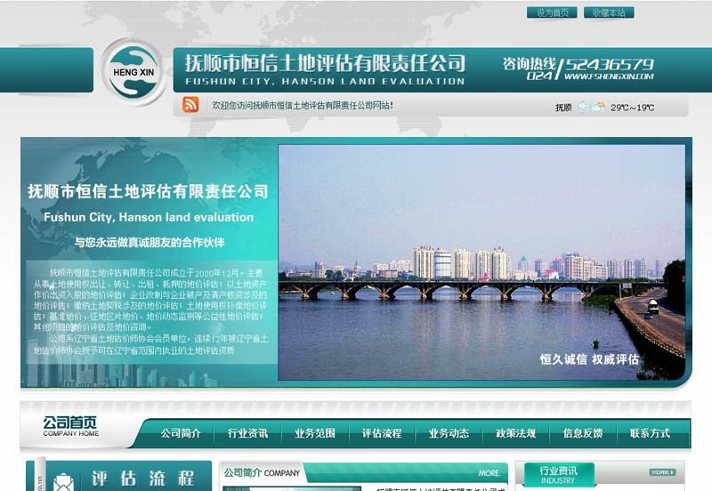Select 行业资讯 in the navigation bar
The image size is (712, 491).
247,434
